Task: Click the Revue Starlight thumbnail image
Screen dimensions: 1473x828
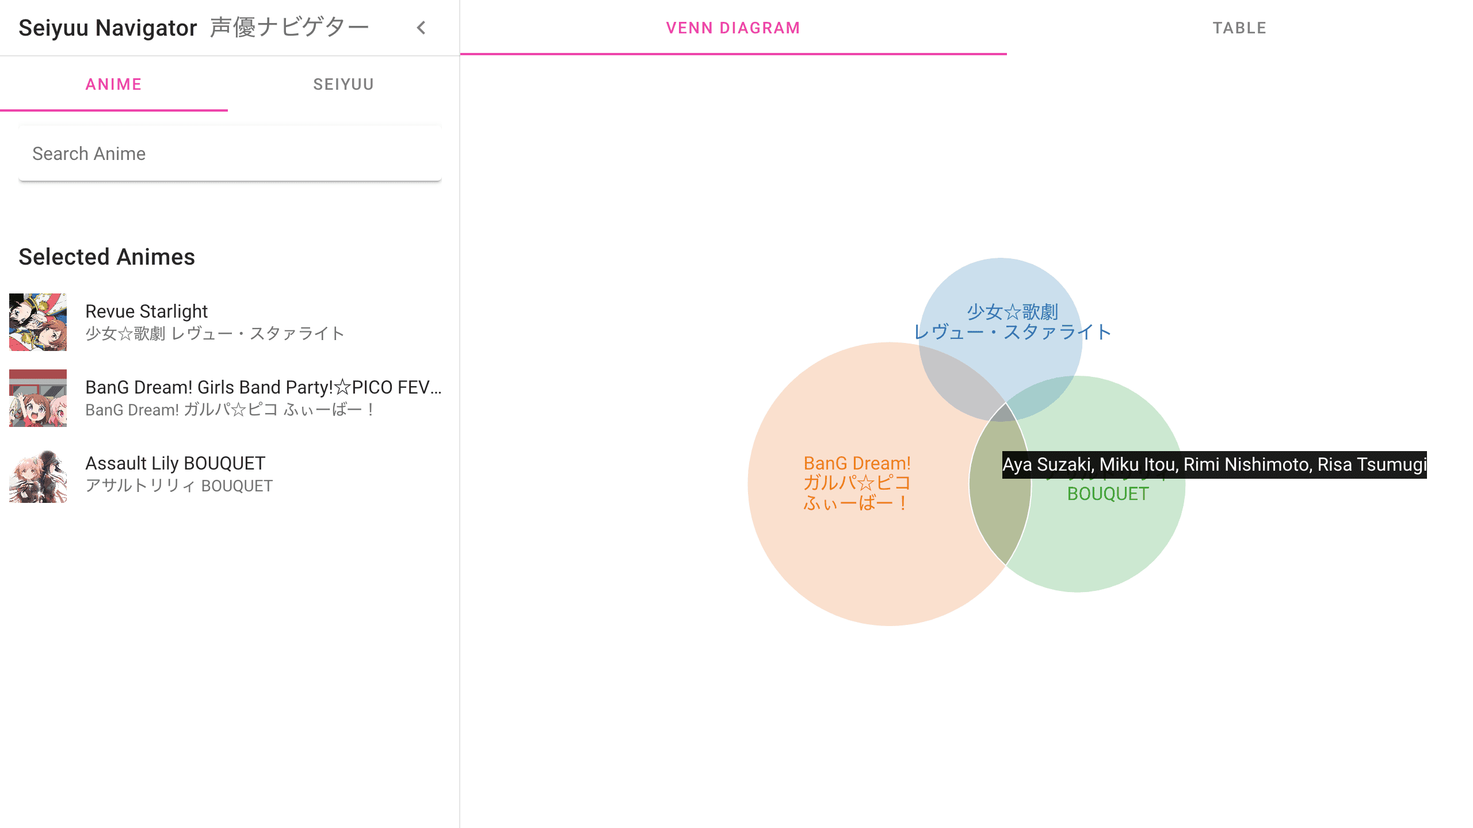Action: click(x=38, y=322)
